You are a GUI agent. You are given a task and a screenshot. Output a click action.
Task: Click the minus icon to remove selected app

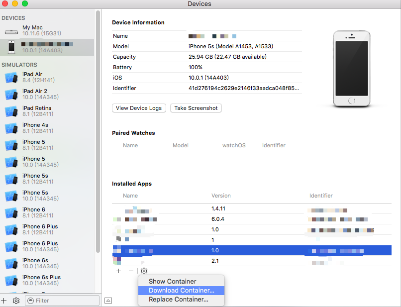click(130, 271)
